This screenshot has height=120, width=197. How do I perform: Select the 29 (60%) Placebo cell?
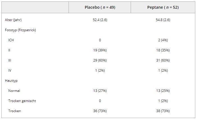tap(100, 60)
